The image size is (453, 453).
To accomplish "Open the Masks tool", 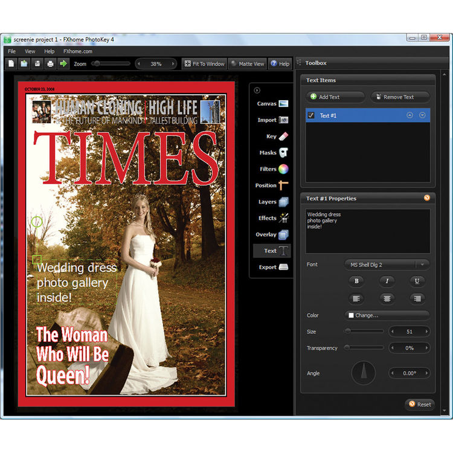I will coord(273,153).
